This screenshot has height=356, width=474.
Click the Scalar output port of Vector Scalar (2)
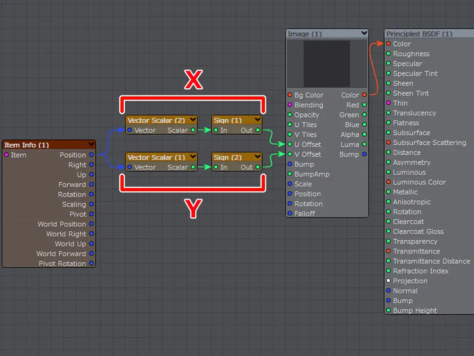(193, 130)
